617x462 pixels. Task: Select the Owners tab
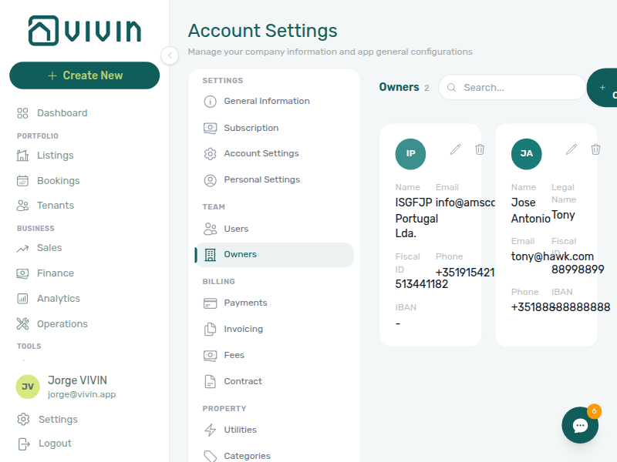click(x=274, y=255)
